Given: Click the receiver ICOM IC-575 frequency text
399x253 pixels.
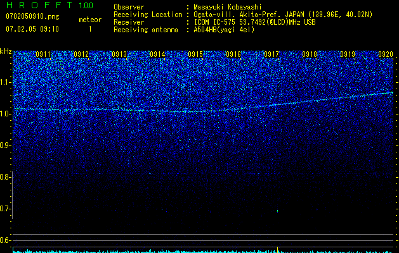Looking at the screenshot, I should [254, 22].
